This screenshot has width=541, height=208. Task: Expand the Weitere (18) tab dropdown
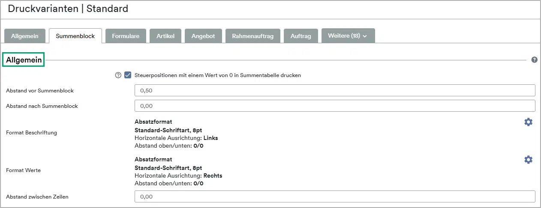(348, 36)
